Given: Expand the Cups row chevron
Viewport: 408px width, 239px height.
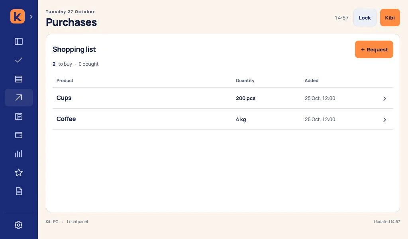Looking at the screenshot, I should pos(384,98).
